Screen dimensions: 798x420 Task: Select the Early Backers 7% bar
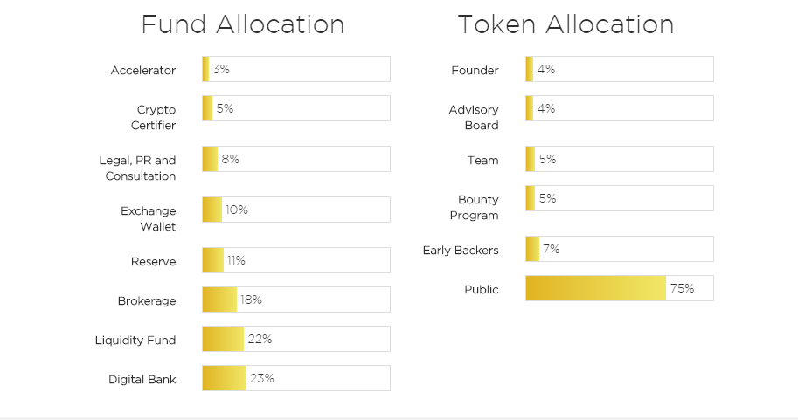pyautogui.click(x=619, y=249)
